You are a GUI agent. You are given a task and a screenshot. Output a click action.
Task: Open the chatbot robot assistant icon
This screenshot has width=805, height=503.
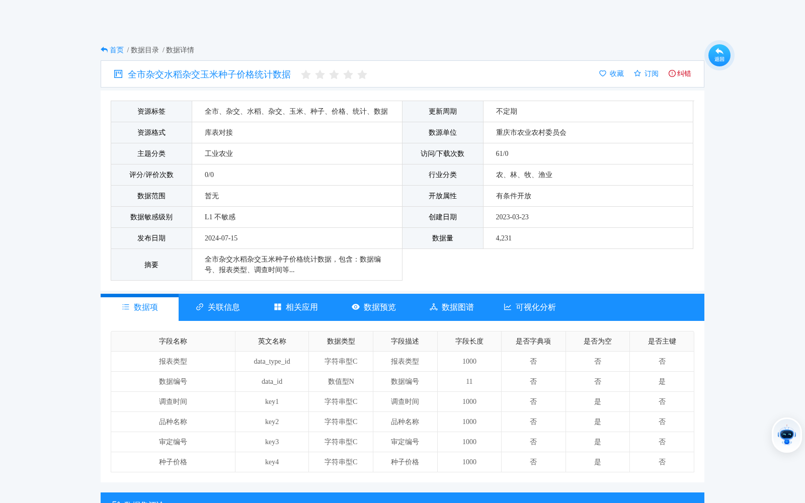click(786, 435)
